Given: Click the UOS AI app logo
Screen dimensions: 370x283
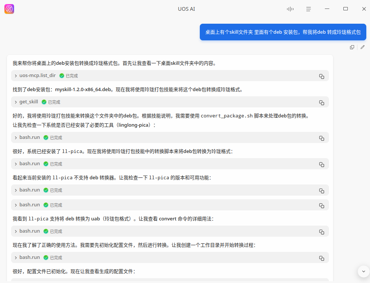Looking at the screenshot, I should click(9, 9).
